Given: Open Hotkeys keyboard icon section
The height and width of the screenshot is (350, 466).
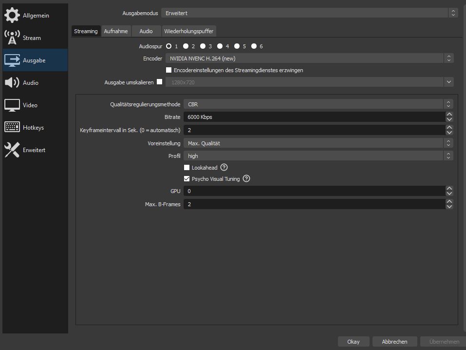Looking at the screenshot, I should tap(12, 128).
